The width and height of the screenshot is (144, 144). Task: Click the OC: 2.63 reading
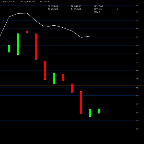98,6
